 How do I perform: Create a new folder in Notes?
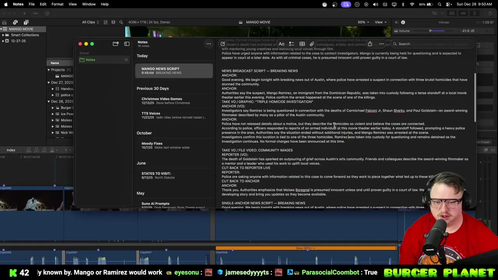click(116, 44)
